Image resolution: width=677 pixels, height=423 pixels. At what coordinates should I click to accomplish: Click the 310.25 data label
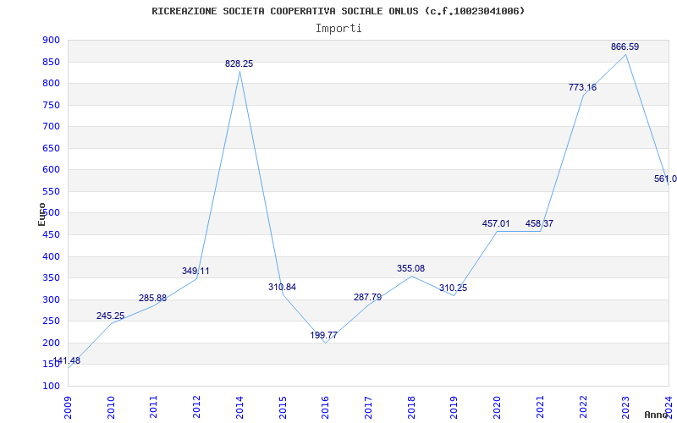[x=453, y=288]
